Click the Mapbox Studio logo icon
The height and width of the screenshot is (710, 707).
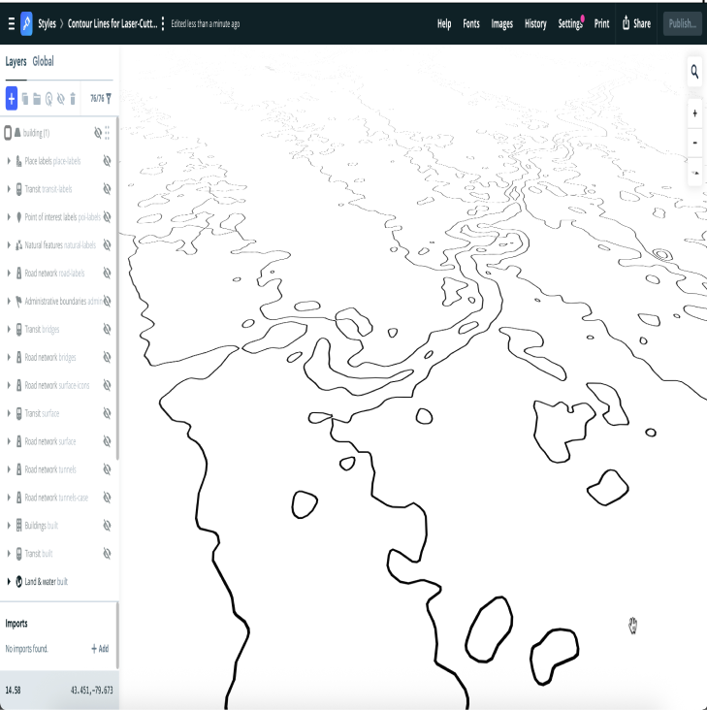[x=27, y=23]
